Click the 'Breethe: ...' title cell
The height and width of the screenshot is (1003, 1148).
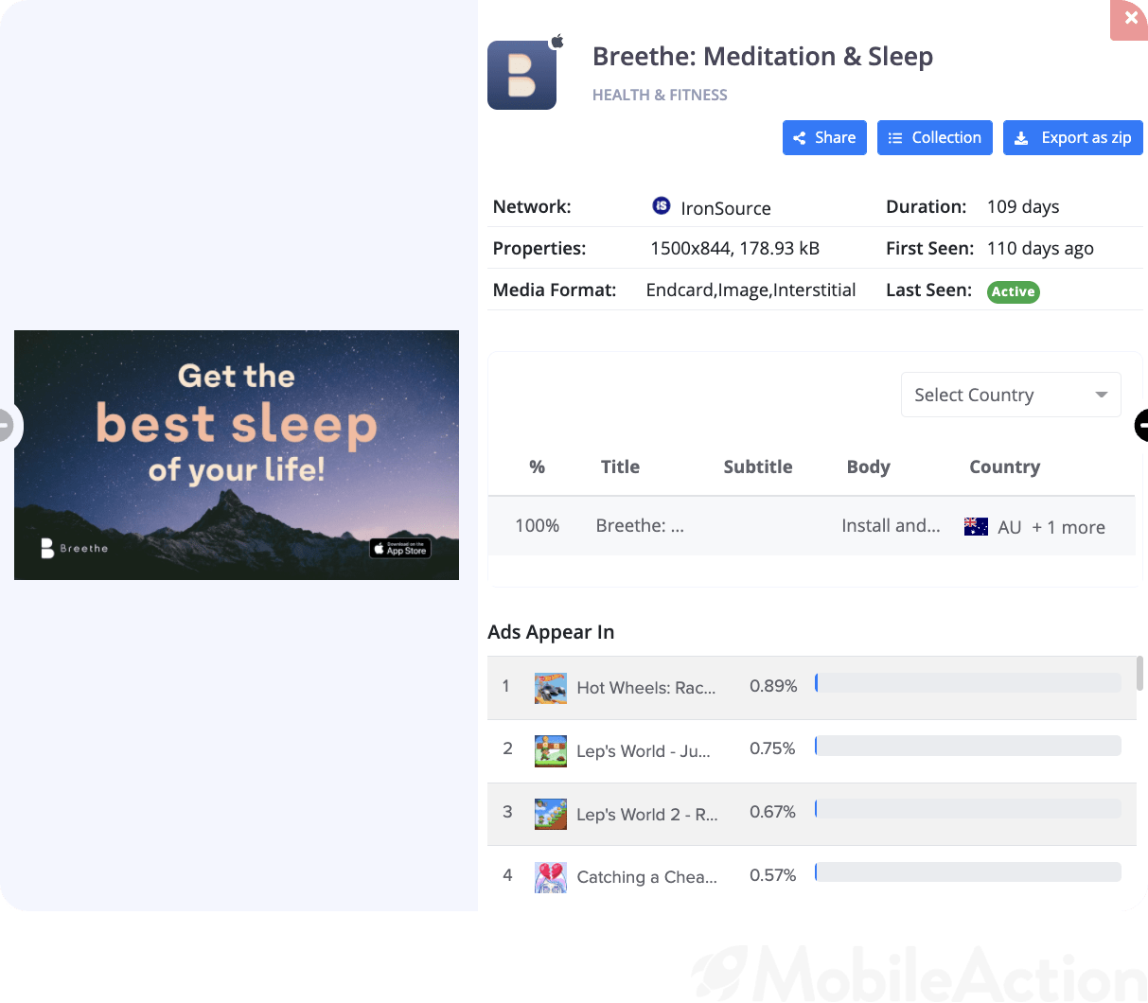click(x=640, y=526)
